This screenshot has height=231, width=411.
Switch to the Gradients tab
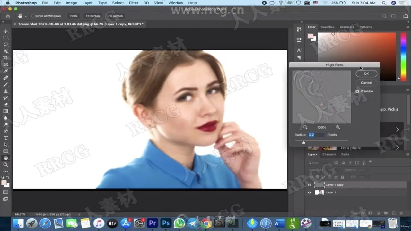pyautogui.click(x=347, y=27)
